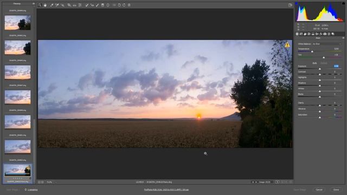347x195 pixels.
Task: Rotate the image counterclockwise
Action: (x=119, y=5)
